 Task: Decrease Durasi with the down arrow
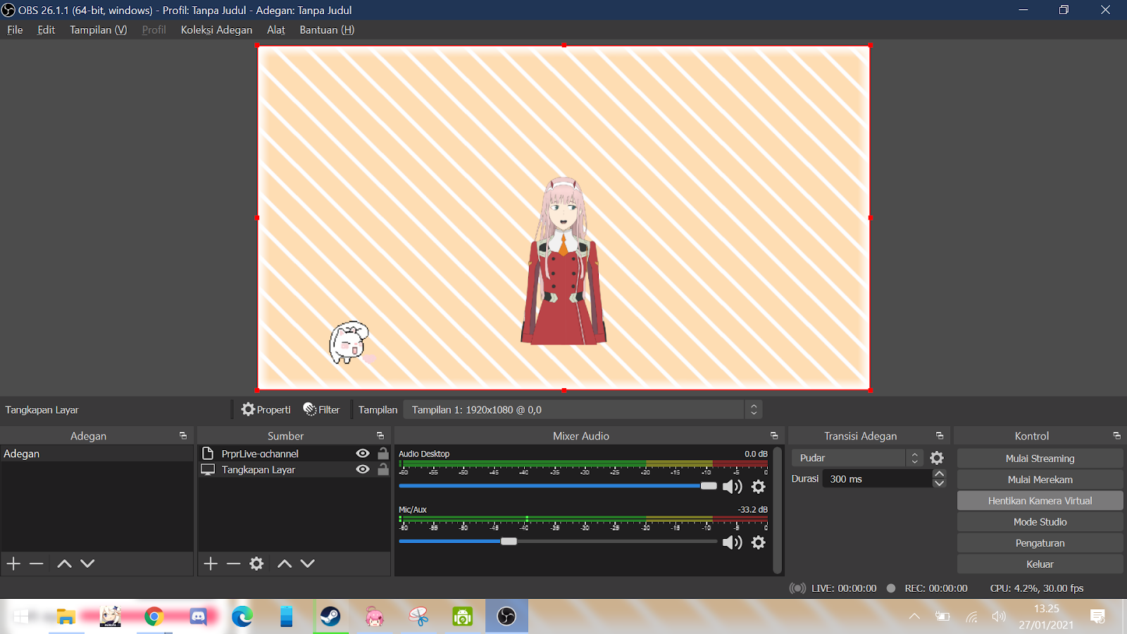[939, 483]
